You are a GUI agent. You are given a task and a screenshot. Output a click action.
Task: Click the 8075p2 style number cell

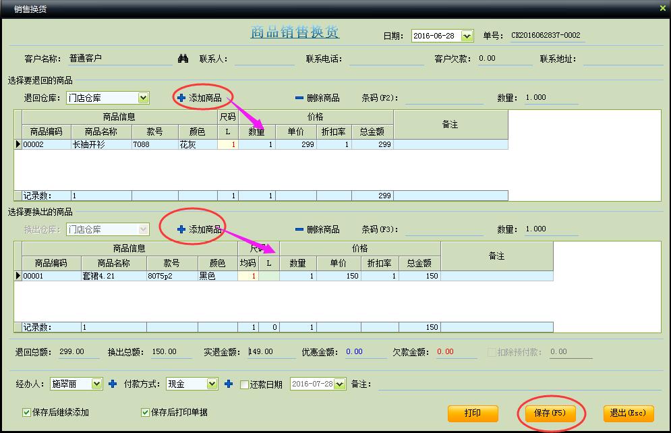click(172, 276)
